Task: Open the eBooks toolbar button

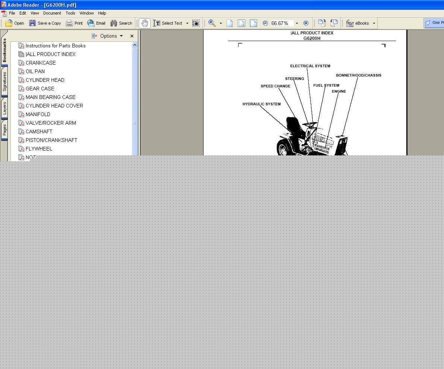Action: click(x=358, y=23)
